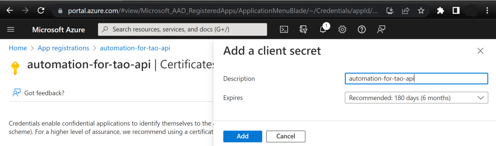Click Got feedback? link
496x146 pixels.
click(44, 93)
